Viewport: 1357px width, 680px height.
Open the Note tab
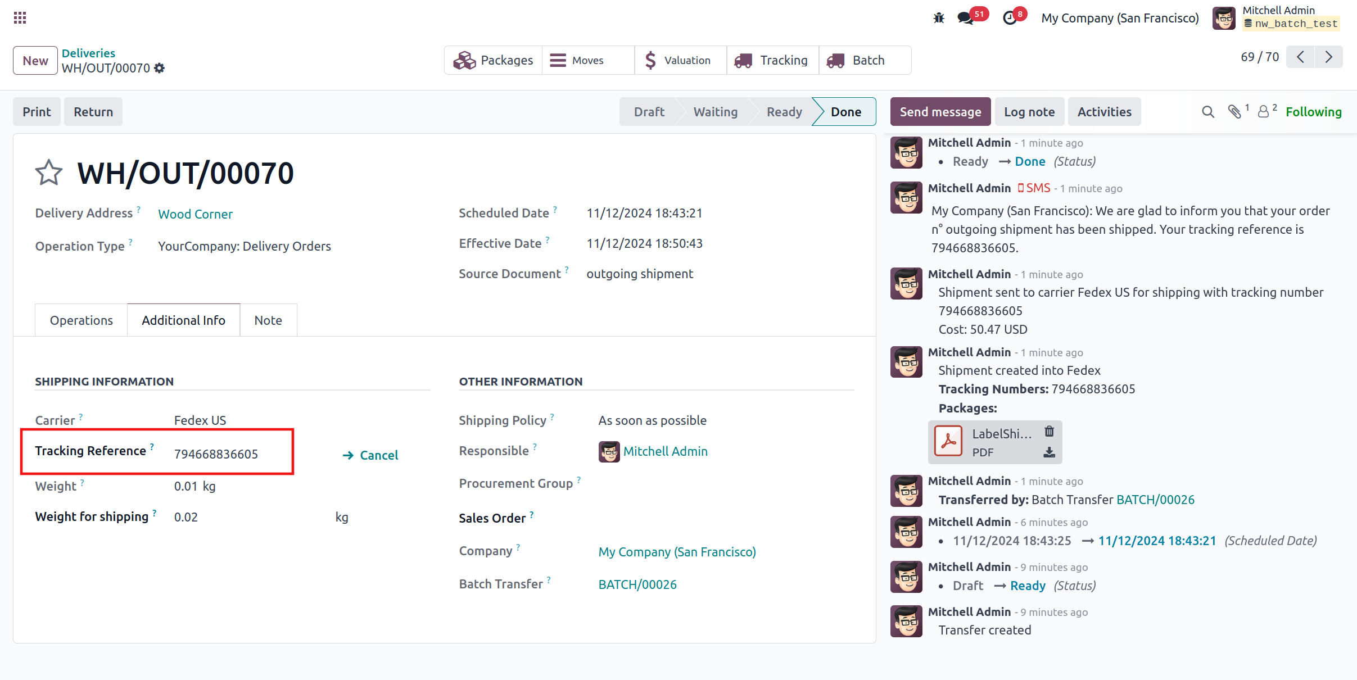point(268,320)
